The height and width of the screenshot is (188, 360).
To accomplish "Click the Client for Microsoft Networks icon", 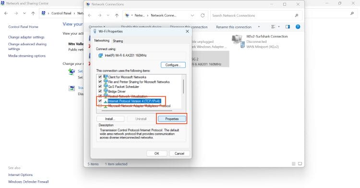I will point(106,76).
